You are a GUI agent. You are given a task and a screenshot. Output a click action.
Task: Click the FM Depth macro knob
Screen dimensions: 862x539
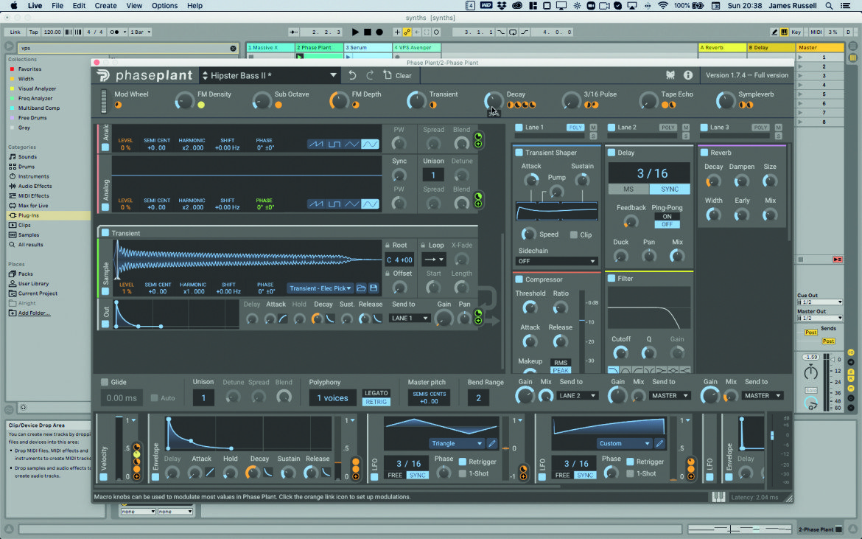coord(339,101)
